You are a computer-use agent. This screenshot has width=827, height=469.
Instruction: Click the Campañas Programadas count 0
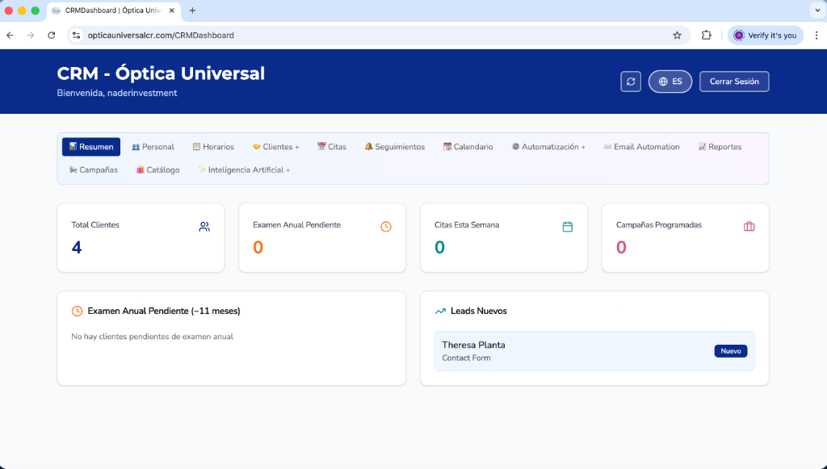[621, 247]
